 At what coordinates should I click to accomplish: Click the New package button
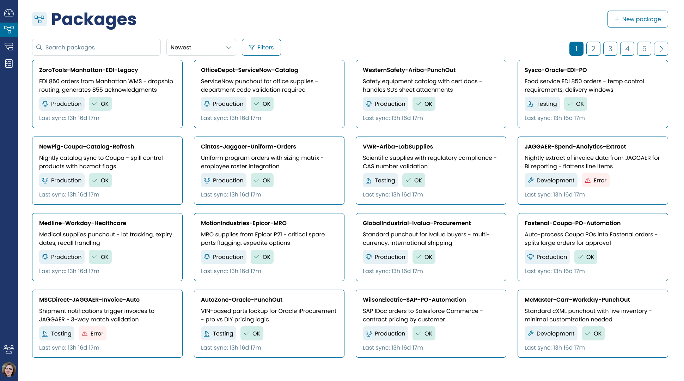click(x=637, y=19)
